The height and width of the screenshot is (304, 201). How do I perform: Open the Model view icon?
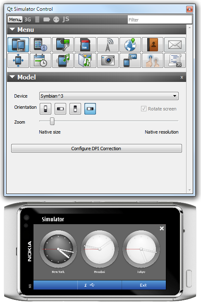[18, 45]
